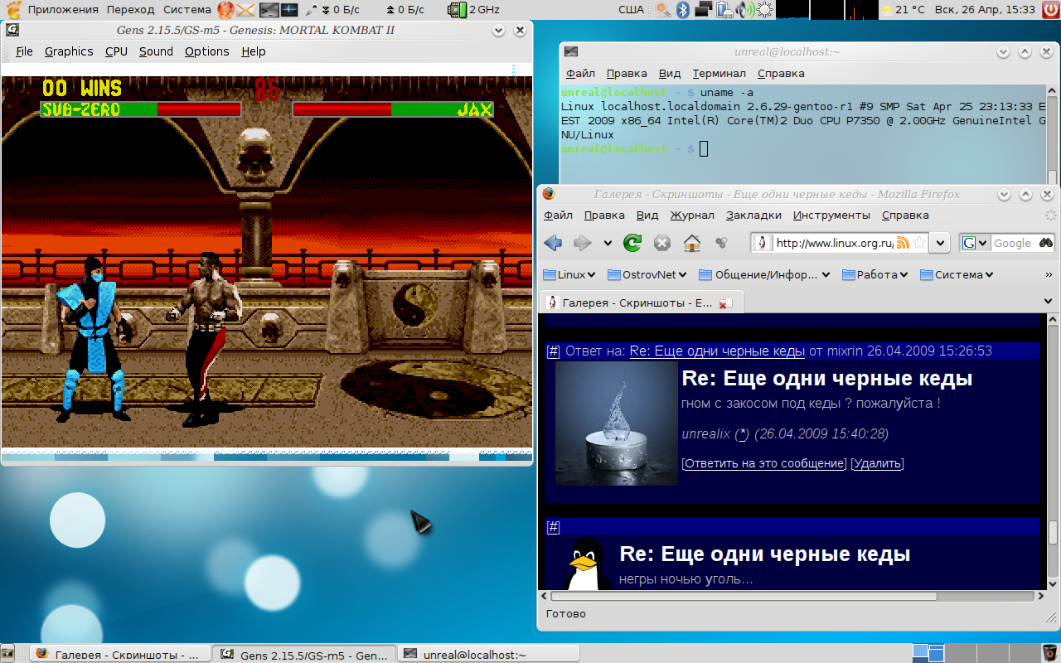
Task: Click the Bluetooth tray icon
Action: tap(683, 10)
